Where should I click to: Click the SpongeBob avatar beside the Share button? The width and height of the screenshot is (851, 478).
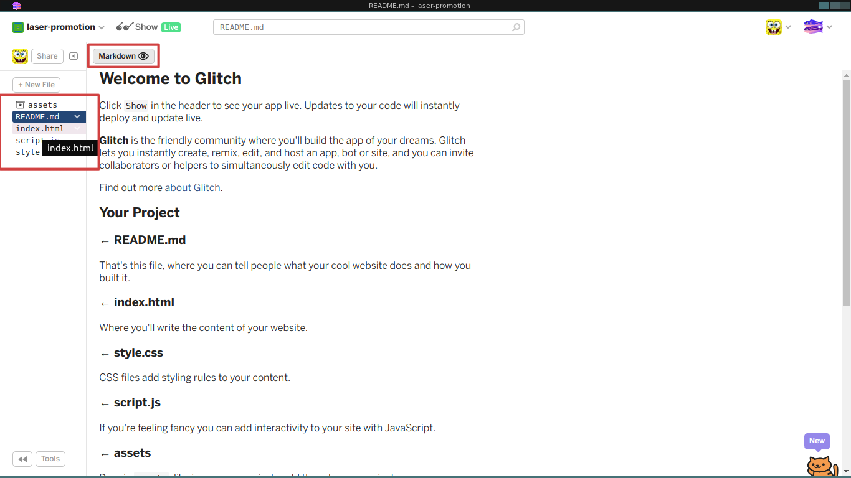pos(20,56)
